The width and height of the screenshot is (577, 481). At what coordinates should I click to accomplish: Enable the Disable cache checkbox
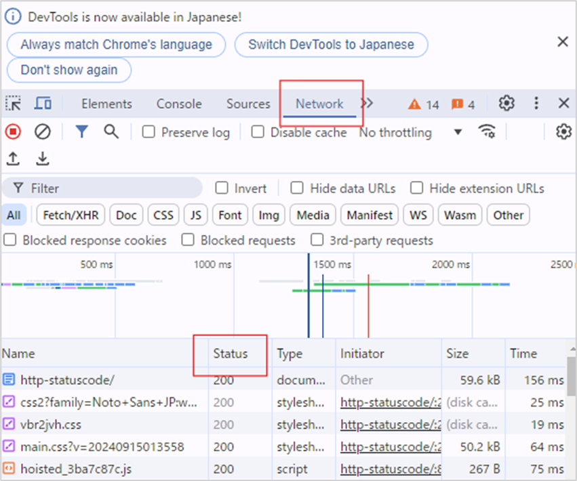point(257,131)
